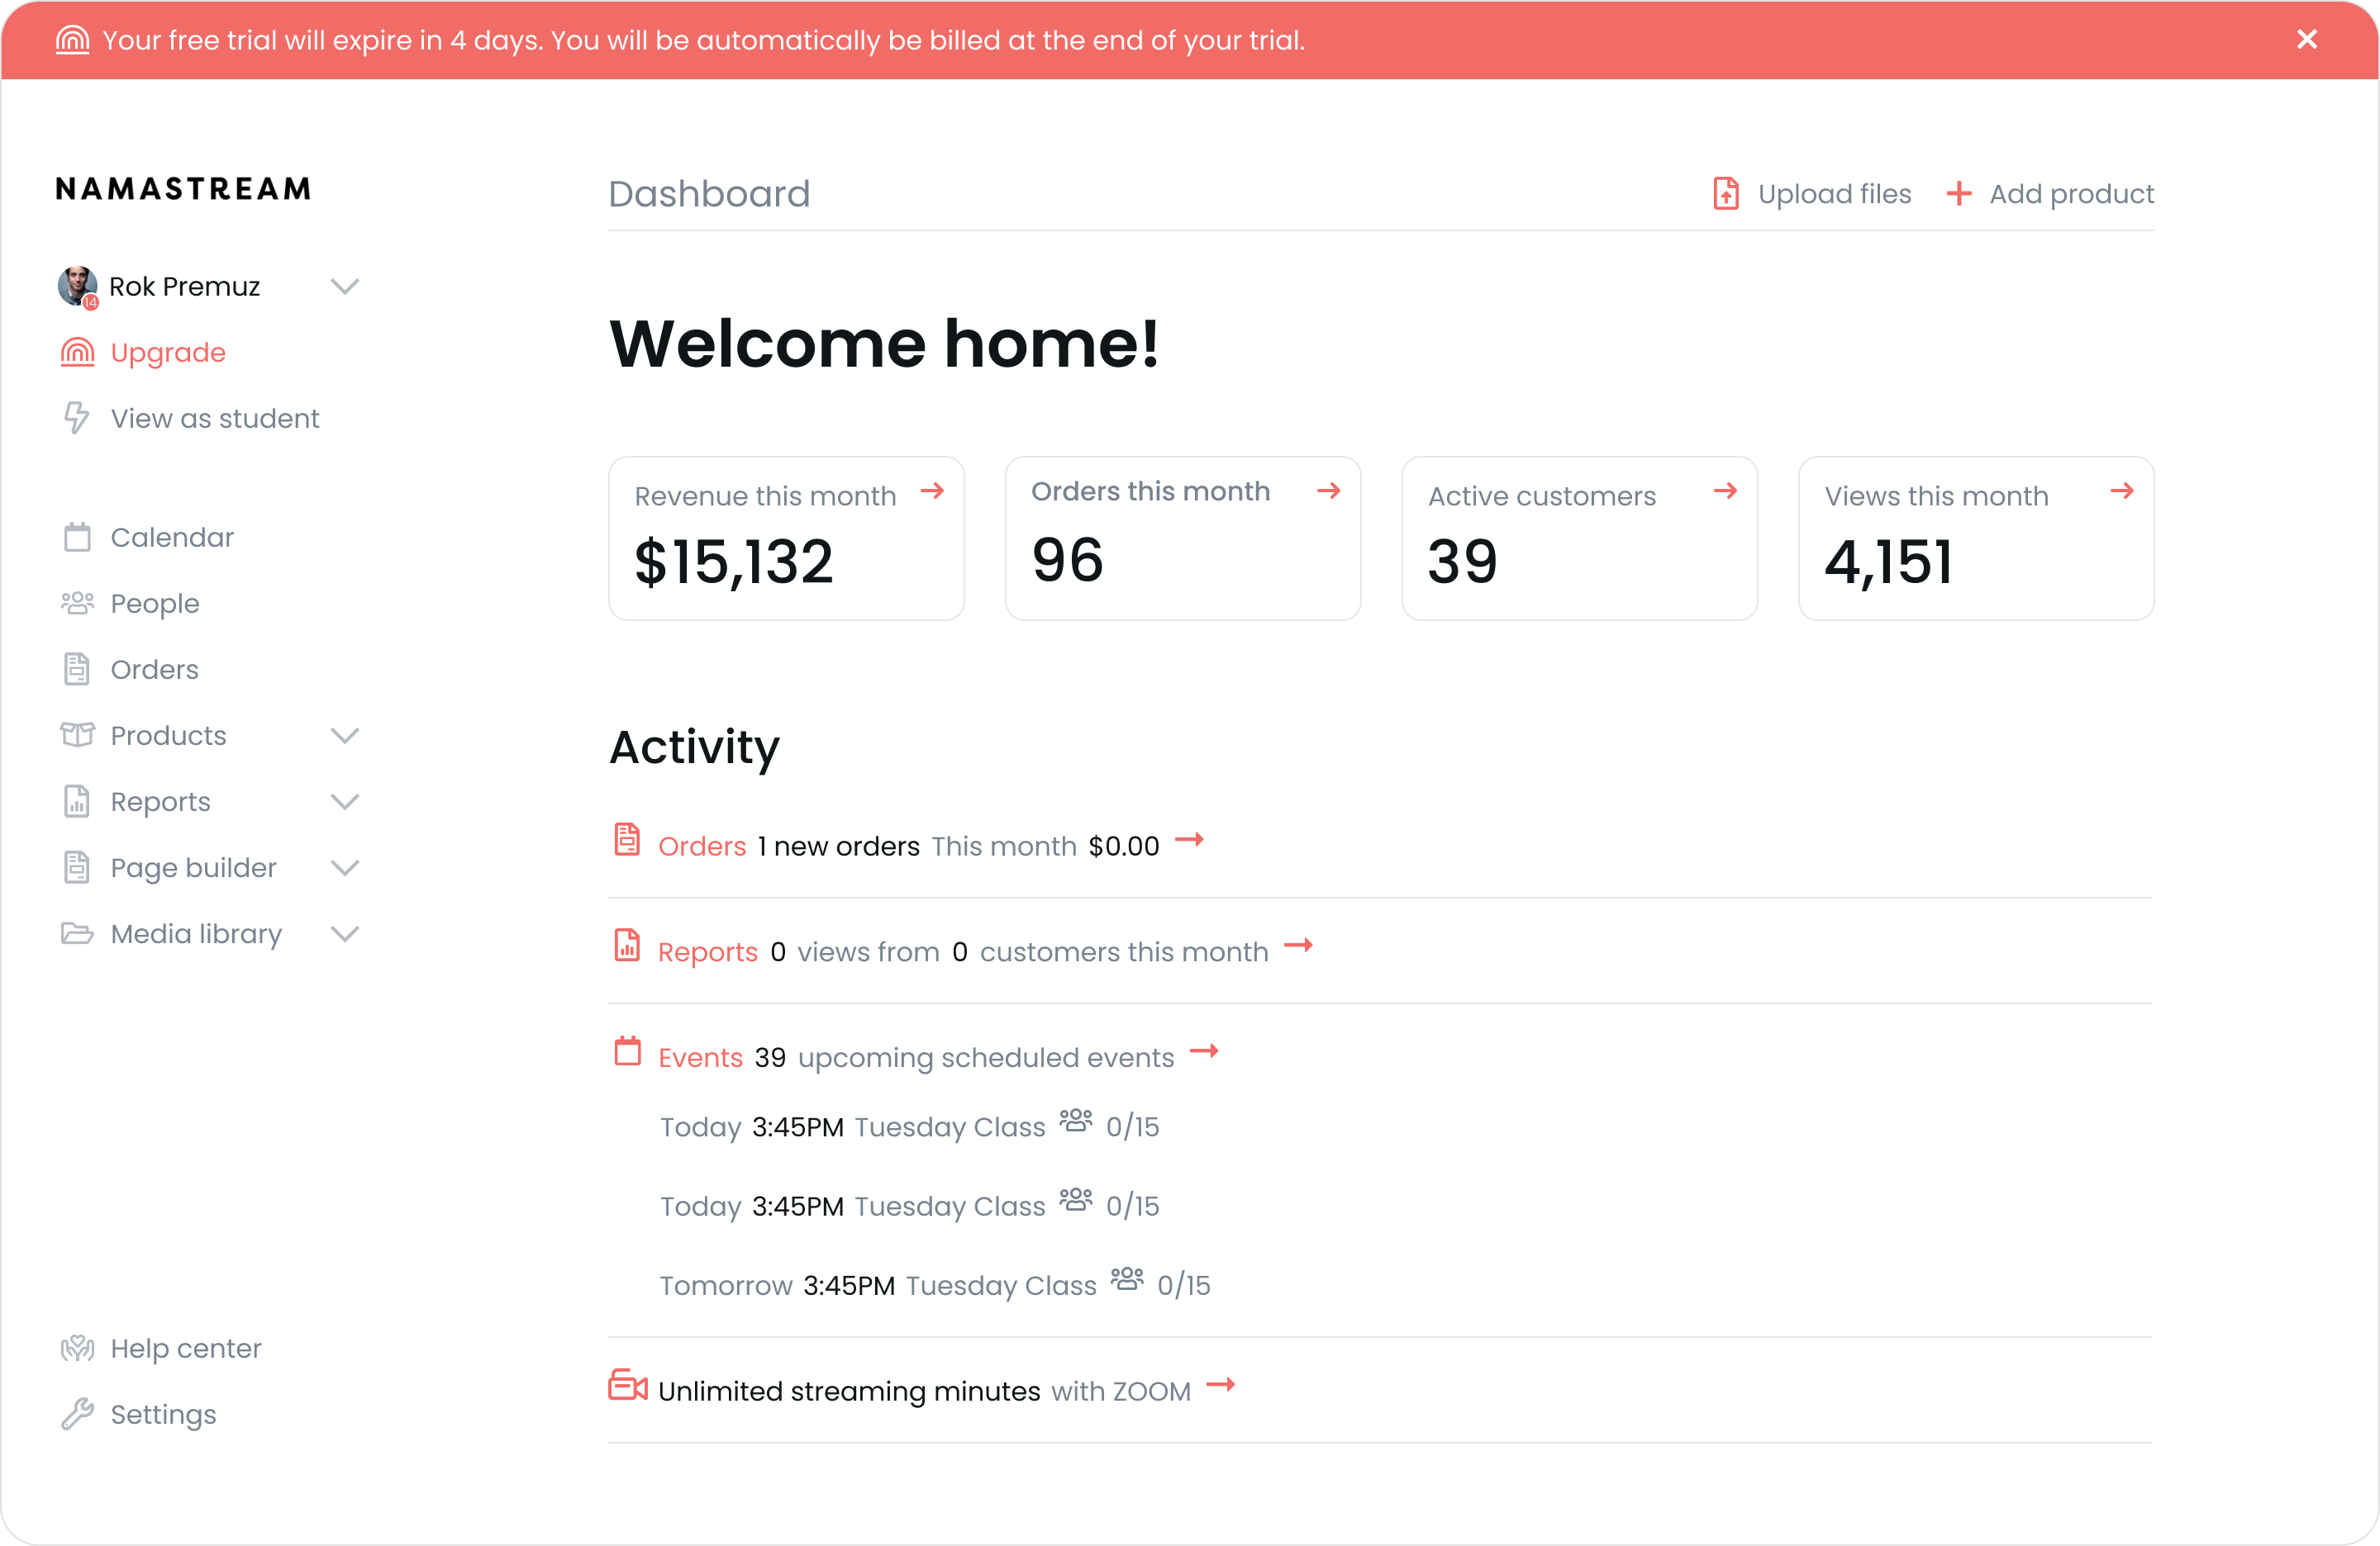The width and height of the screenshot is (2380, 1546).
Task: Expand the Media library chevron
Action: (345, 933)
